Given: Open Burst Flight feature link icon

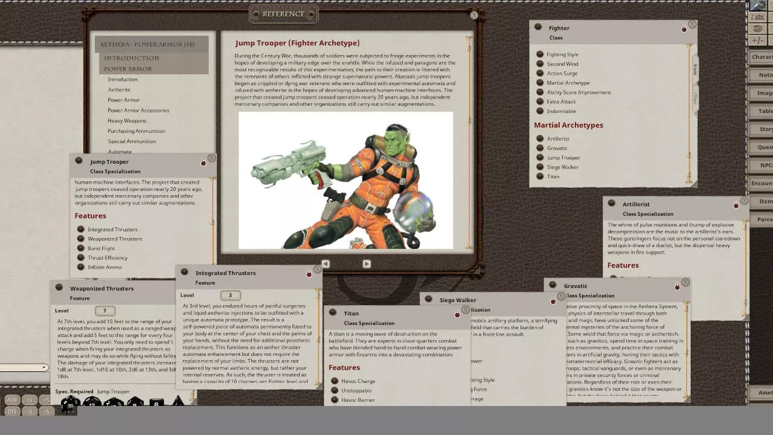Looking at the screenshot, I should (81, 248).
